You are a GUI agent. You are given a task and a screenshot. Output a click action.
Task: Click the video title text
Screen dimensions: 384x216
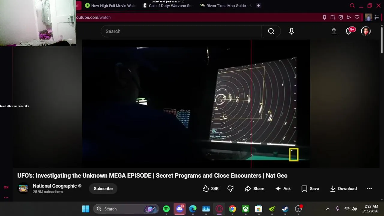(x=152, y=175)
